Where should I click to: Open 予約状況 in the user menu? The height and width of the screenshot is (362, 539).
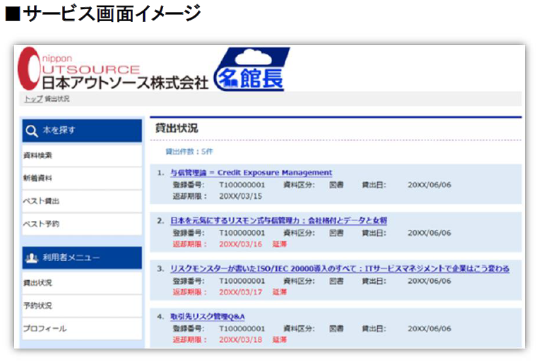(38, 306)
